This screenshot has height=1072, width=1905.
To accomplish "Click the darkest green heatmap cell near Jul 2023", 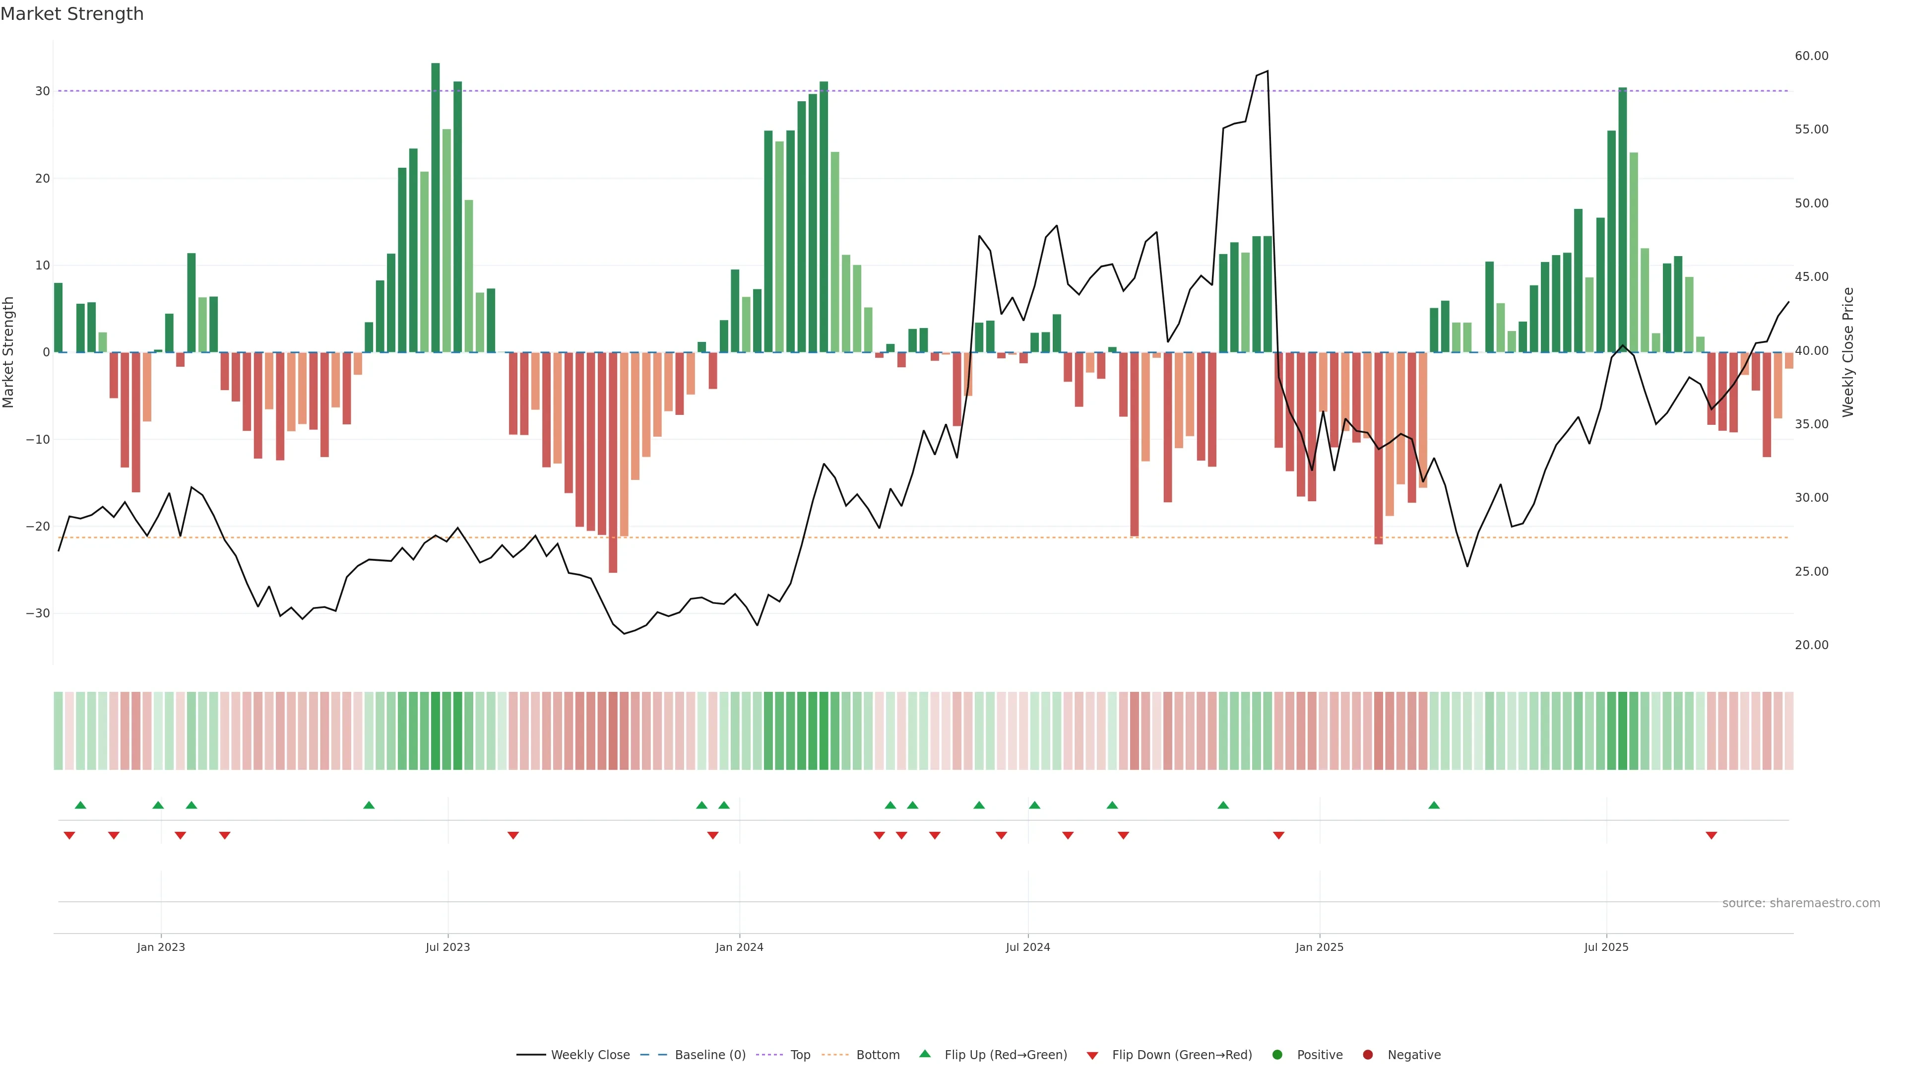I will 436,731.
